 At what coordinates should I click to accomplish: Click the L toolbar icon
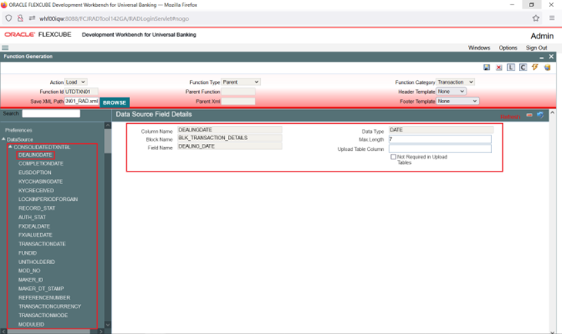pos(510,68)
